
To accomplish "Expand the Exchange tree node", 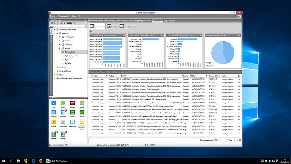I will pos(54,67).
